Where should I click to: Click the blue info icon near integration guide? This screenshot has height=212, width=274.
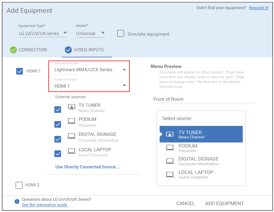[x=17, y=202]
